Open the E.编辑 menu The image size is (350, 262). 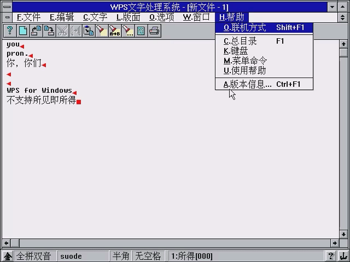click(x=62, y=17)
